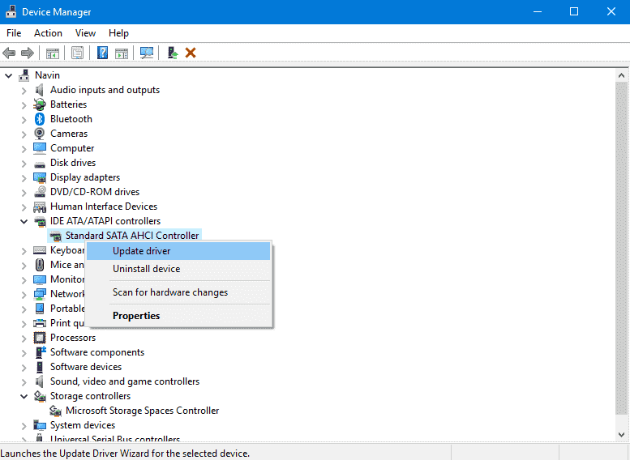Select the System devices icon
The image size is (630, 460).
(40, 425)
